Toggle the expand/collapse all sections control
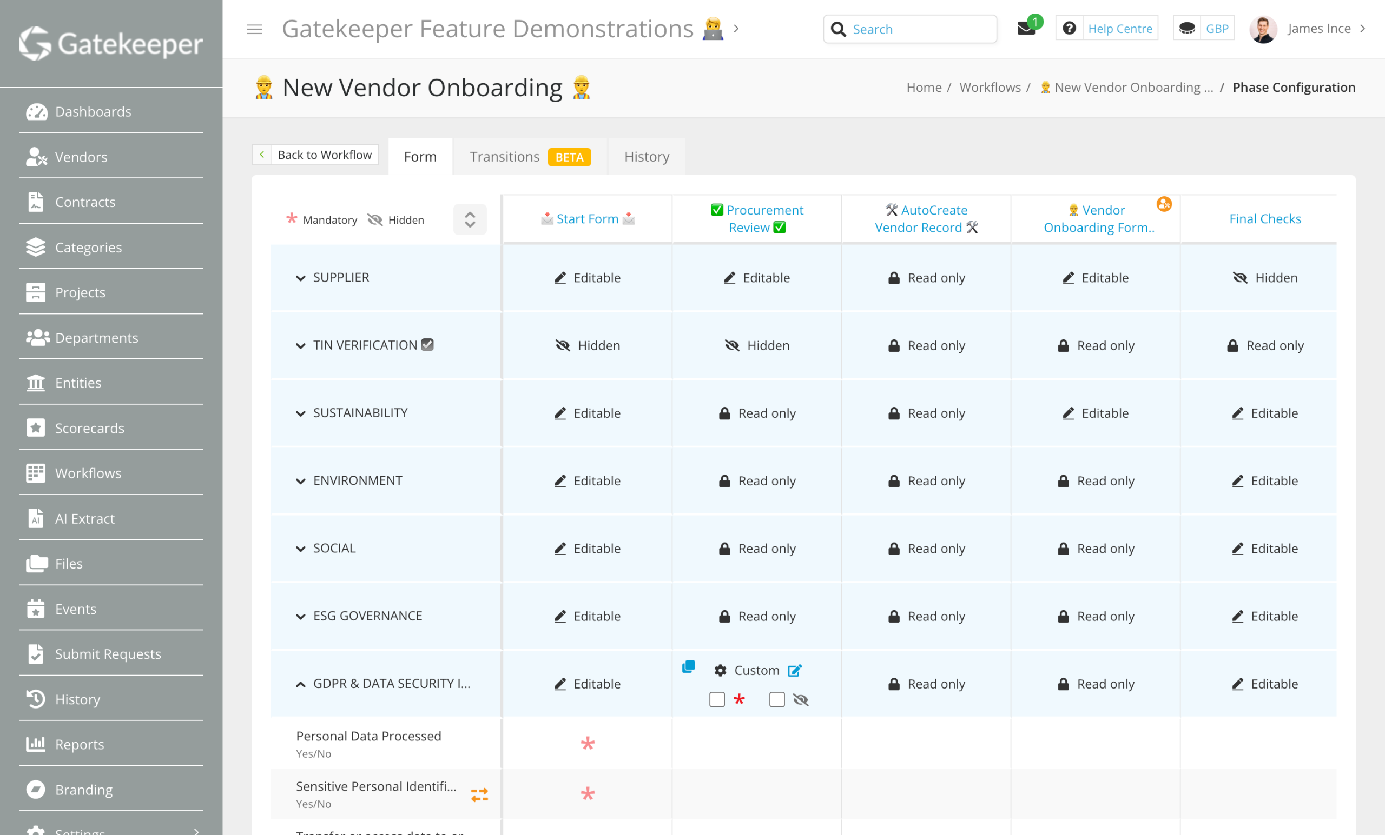1385x835 pixels. coord(470,219)
